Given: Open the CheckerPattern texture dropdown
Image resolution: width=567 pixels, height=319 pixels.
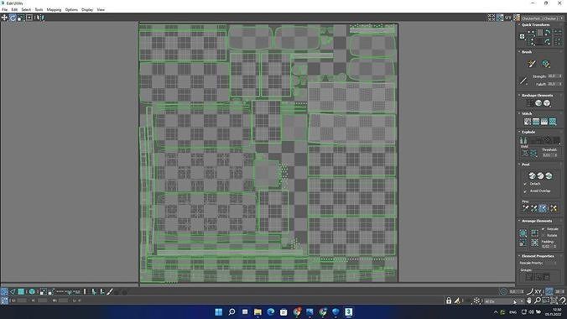Looking at the screenshot, I should pyautogui.click(x=542, y=18).
